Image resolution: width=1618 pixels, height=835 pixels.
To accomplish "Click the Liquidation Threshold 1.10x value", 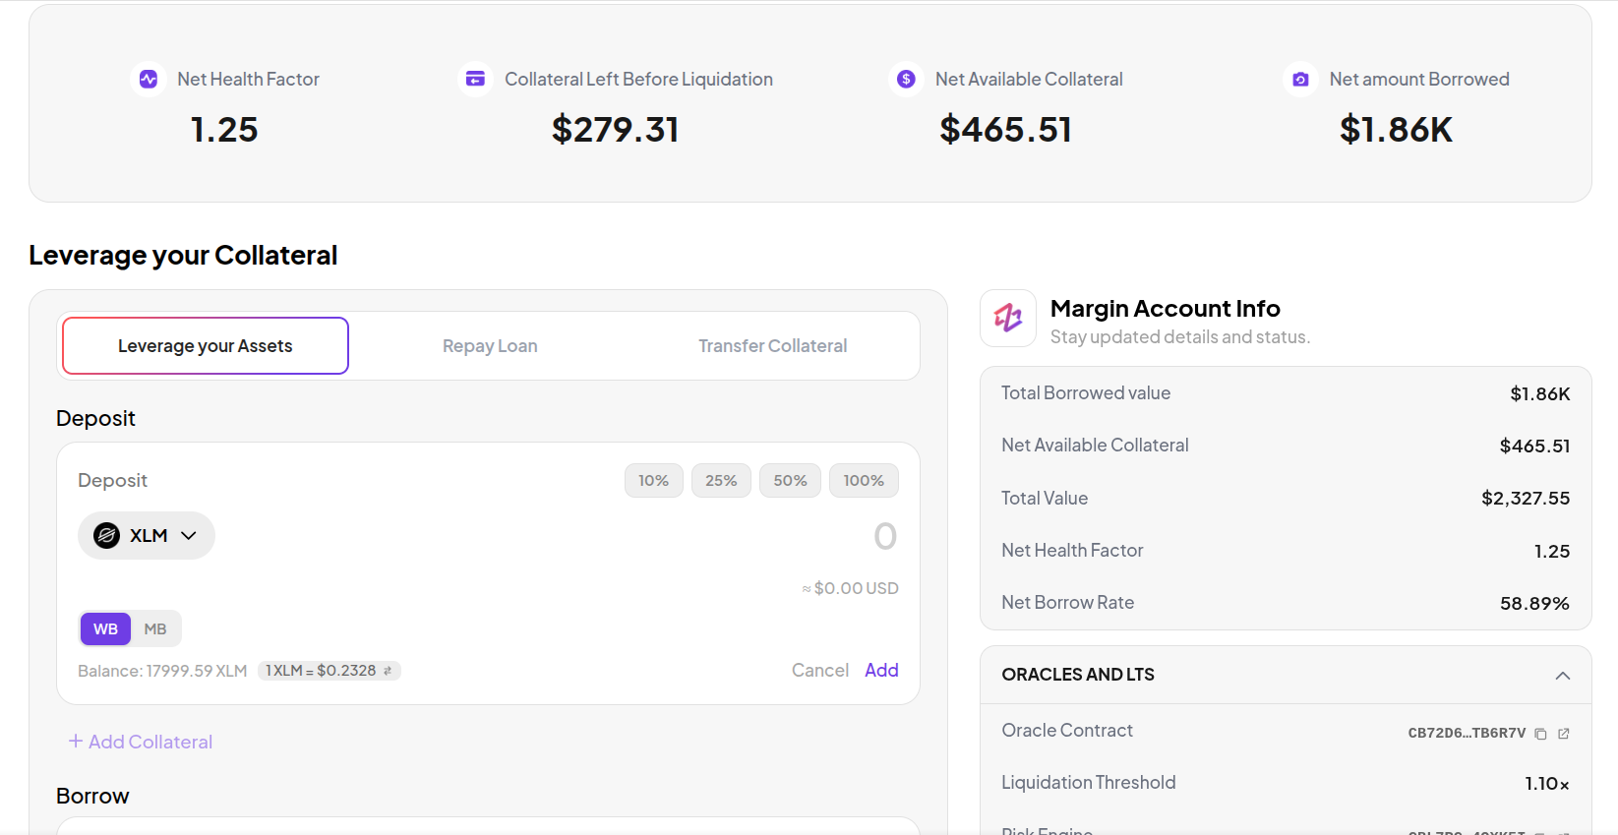I will pos(1547,784).
